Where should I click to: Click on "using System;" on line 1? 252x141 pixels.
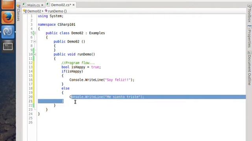51,16
